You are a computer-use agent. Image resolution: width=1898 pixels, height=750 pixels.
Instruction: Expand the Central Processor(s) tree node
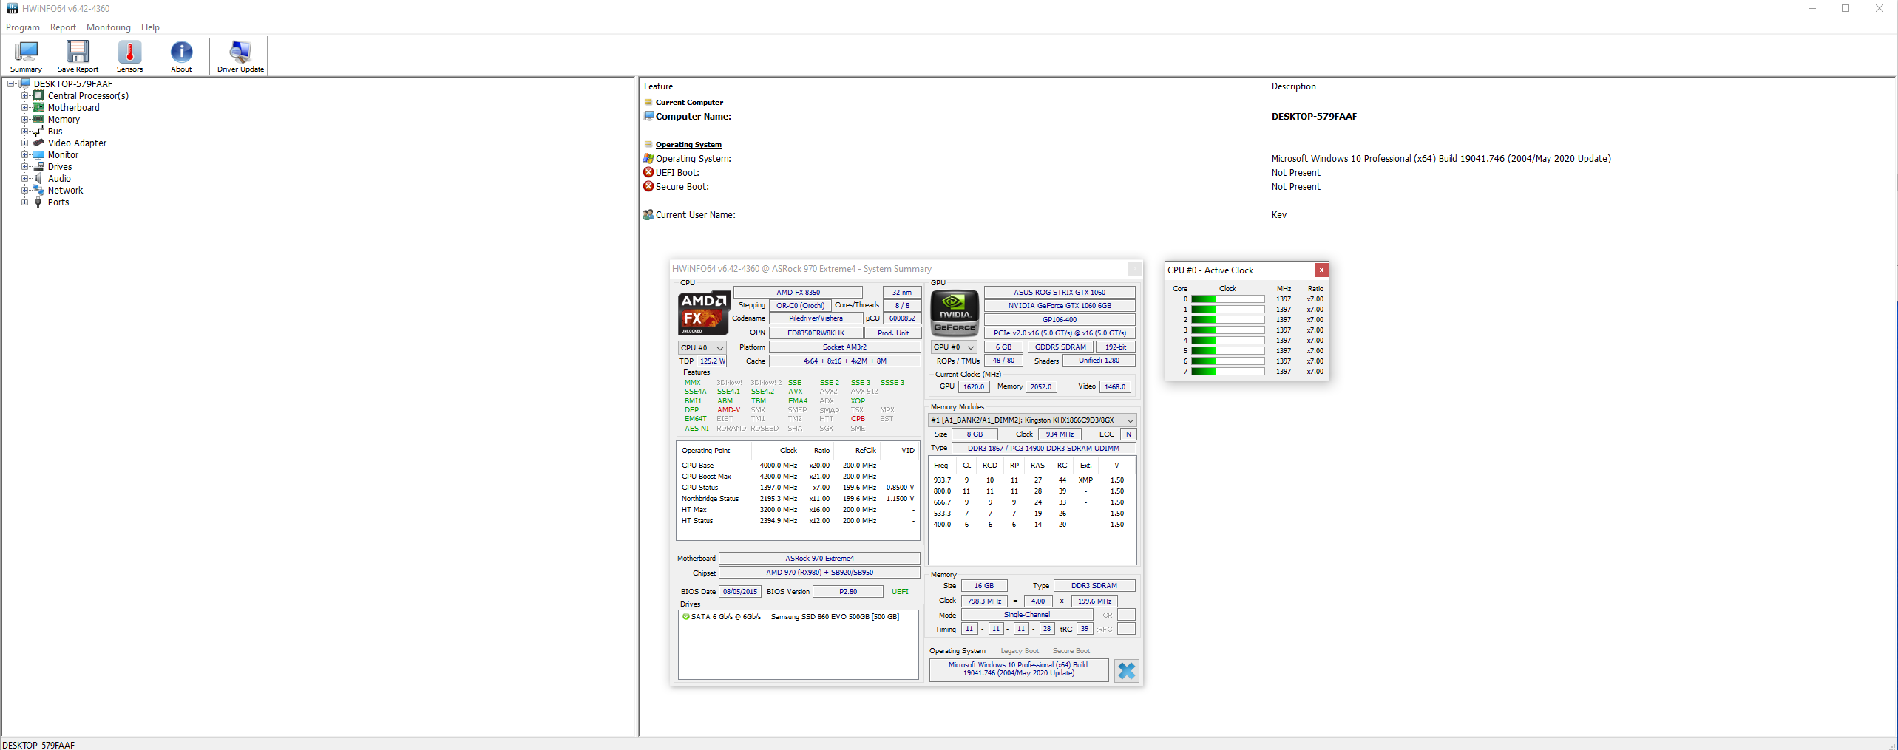[x=24, y=96]
